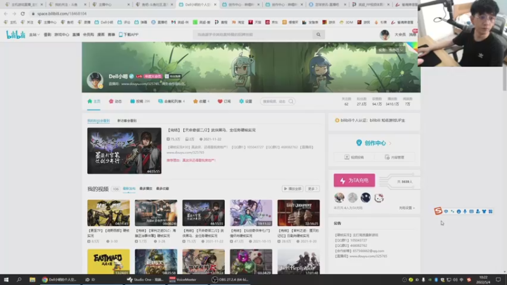This screenshot has height=285, width=507.
Task: Click space search box magnifier icon
Action: [291, 101]
